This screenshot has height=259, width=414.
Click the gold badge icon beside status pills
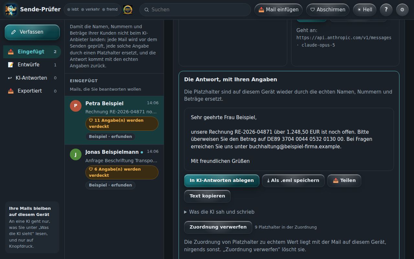(128, 10)
